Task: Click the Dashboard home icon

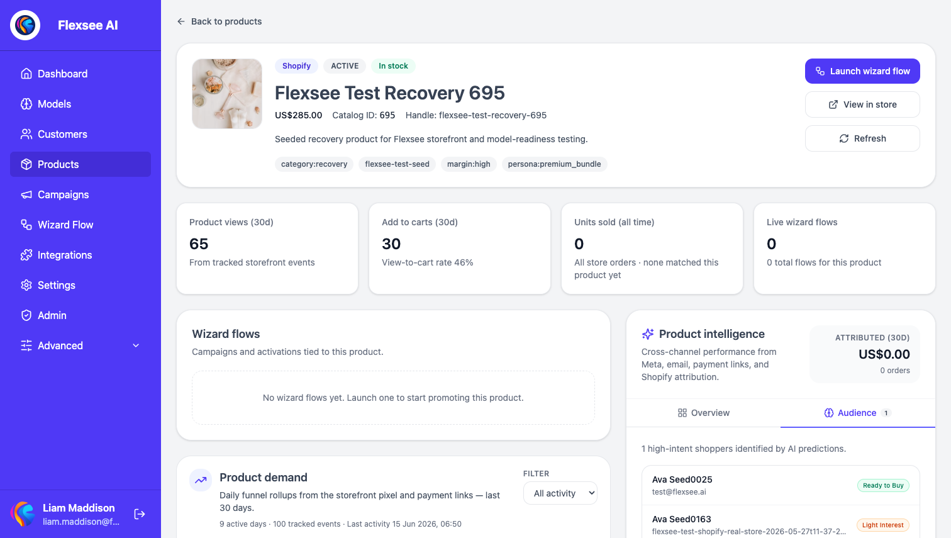Action: pyautogui.click(x=26, y=74)
